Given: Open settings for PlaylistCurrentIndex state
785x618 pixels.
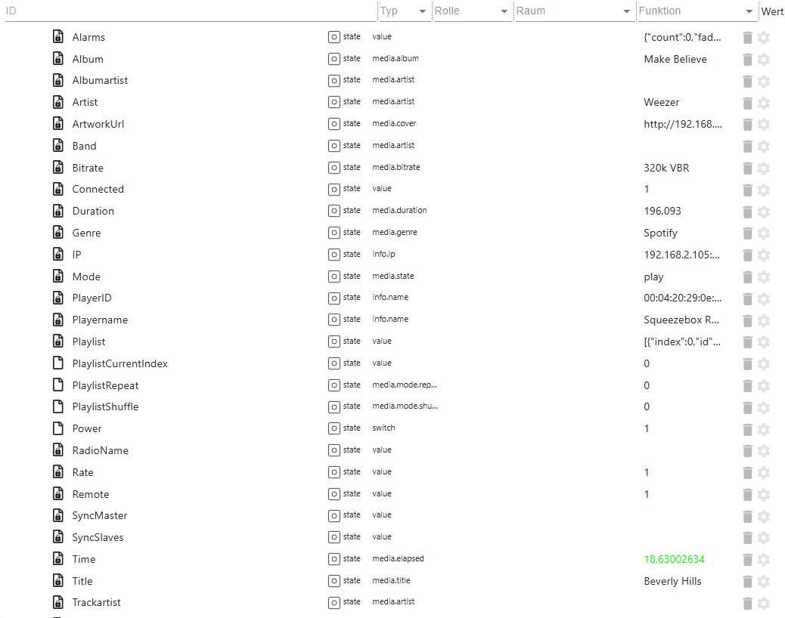Looking at the screenshot, I should pyautogui.click(x=764, y=364).
